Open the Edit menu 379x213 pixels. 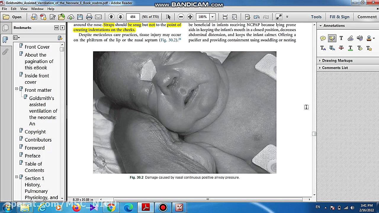coord(14,9)
